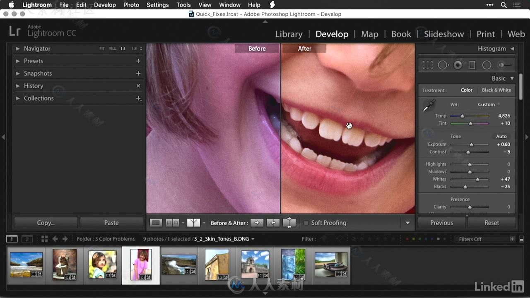Select the Red Eye Correction tool
Screen dimensions: 530x298
coord(458,65)
